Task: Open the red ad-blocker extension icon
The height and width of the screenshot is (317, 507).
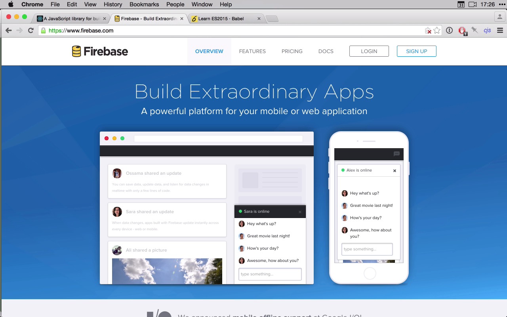Action: tap(462, 31)
